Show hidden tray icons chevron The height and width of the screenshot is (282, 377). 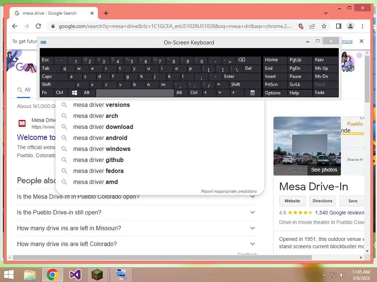tap(324, 275)
